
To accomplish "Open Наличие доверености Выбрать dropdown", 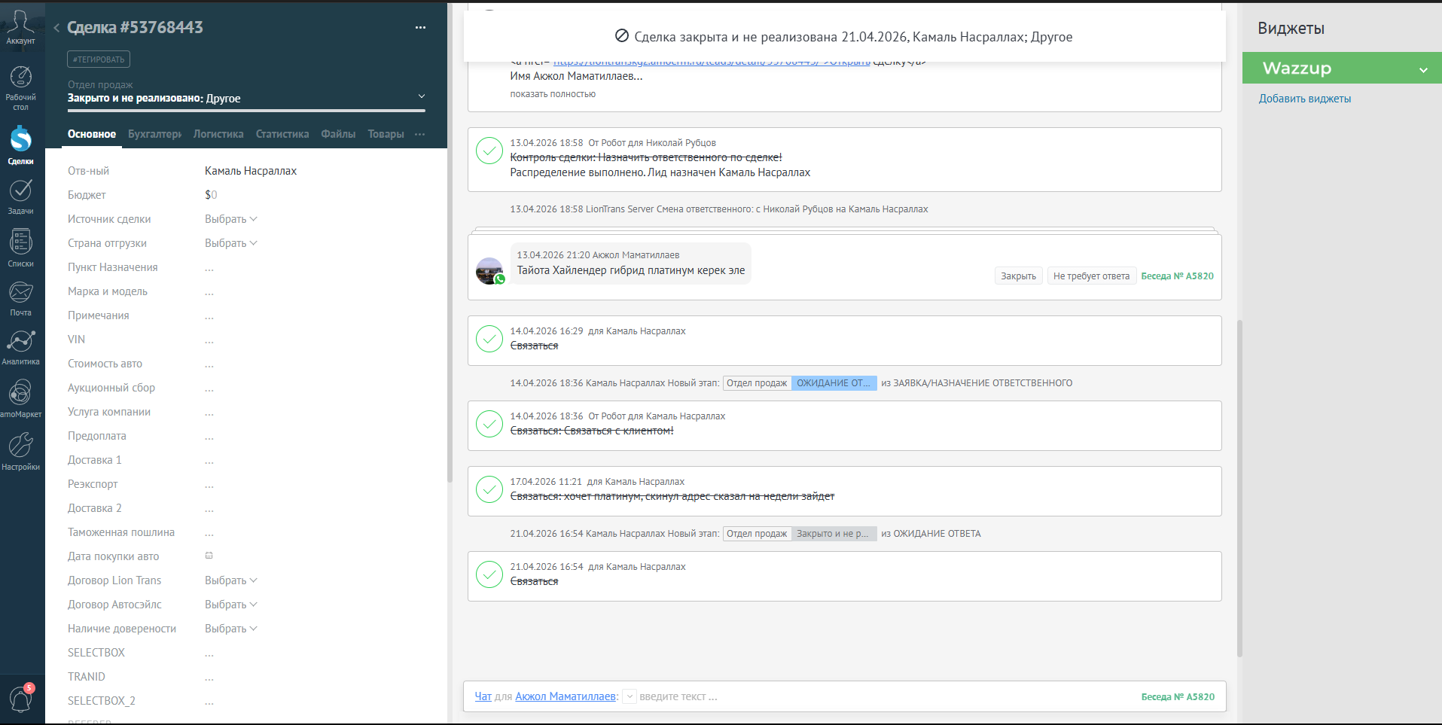I will (x=230, y=629).
